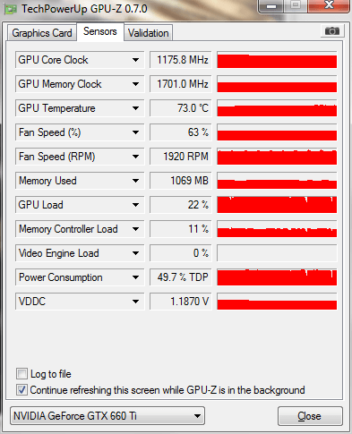This screenshot has height=434, width=352.
Task: Close window using the red X button
Action: (329, 5)
